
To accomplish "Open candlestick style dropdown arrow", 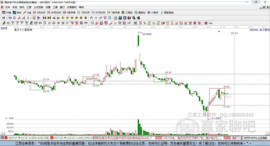I will (x=31, y=18).
